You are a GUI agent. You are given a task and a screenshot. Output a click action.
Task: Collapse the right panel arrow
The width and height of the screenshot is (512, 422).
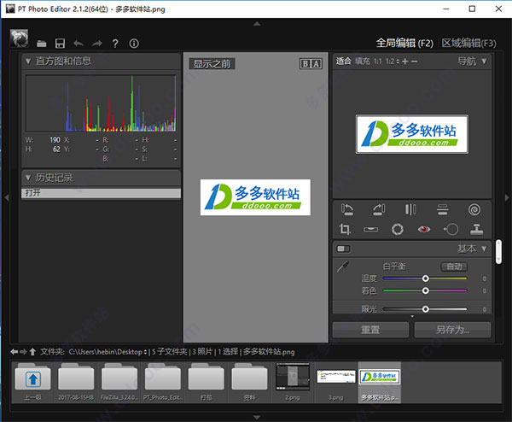tap(507, 197)
